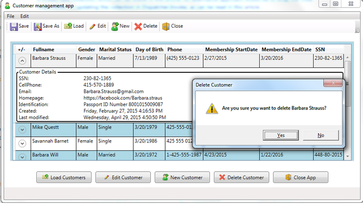Expand Mike Questt row details
This screenshot has width=363, height=204.
(22, 130)
